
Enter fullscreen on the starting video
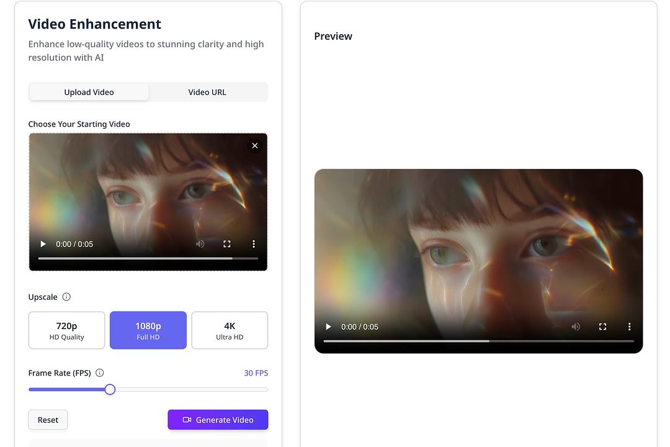tap(226, 244)
